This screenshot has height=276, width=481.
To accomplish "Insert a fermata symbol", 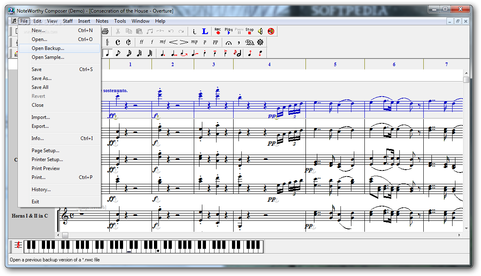I will (x=229, y=42).
